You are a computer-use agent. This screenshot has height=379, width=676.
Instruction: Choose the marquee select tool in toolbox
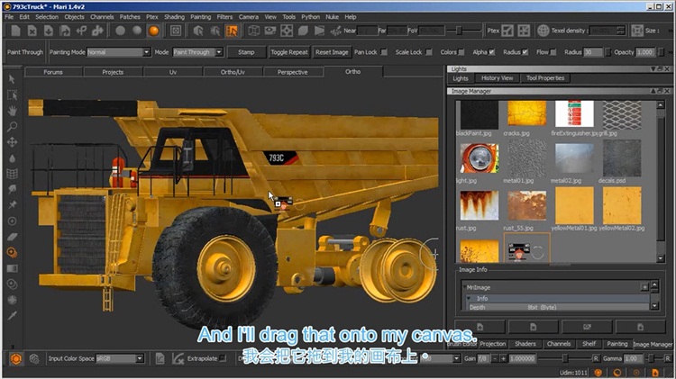click(12, 95)
